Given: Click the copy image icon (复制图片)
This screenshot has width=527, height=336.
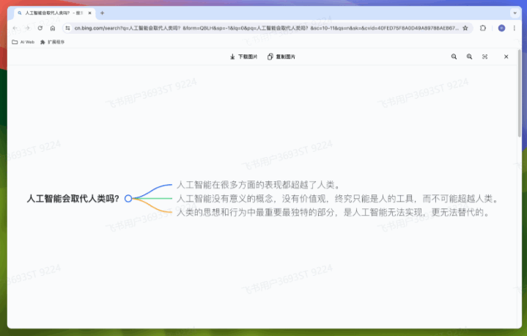Looking at the screenshot, I should click(270, 56).
